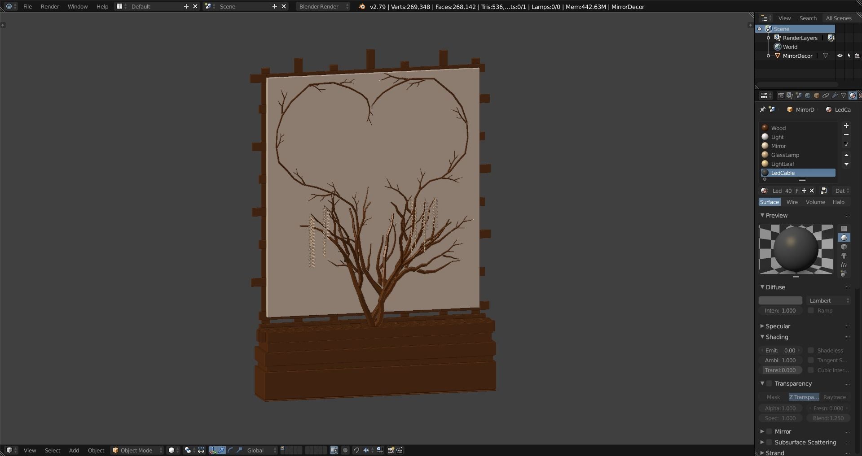Open the Help menu
The height and width of the screenshot is (456, 862).
point(102,6)
